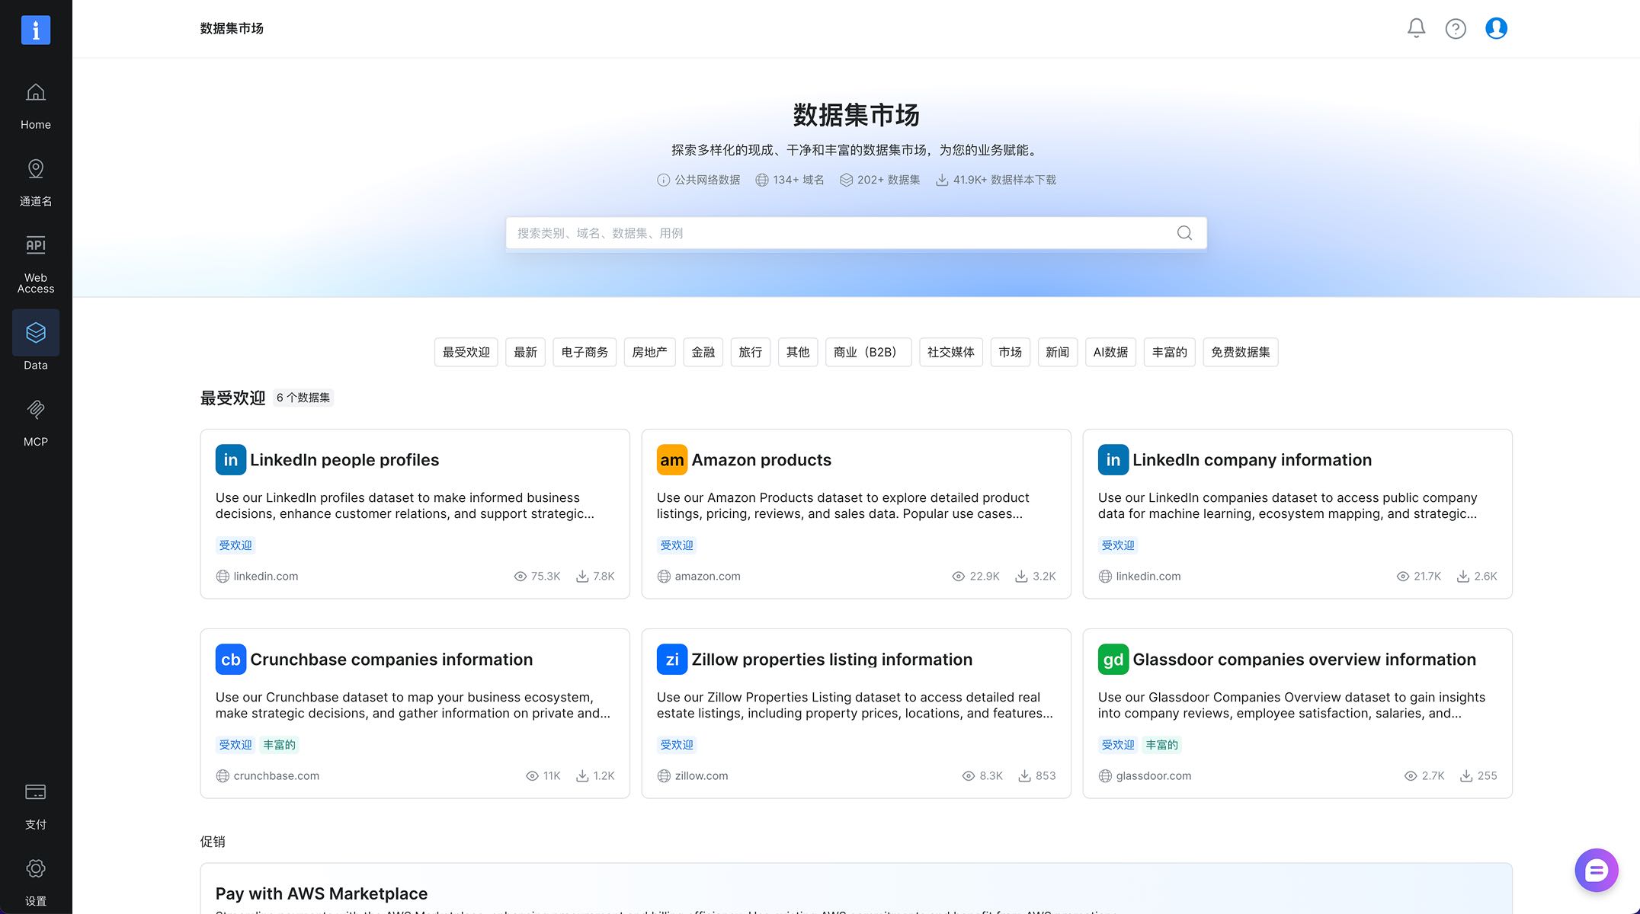Click the Zillow 'zi' logo icon

tap(672, 660)
